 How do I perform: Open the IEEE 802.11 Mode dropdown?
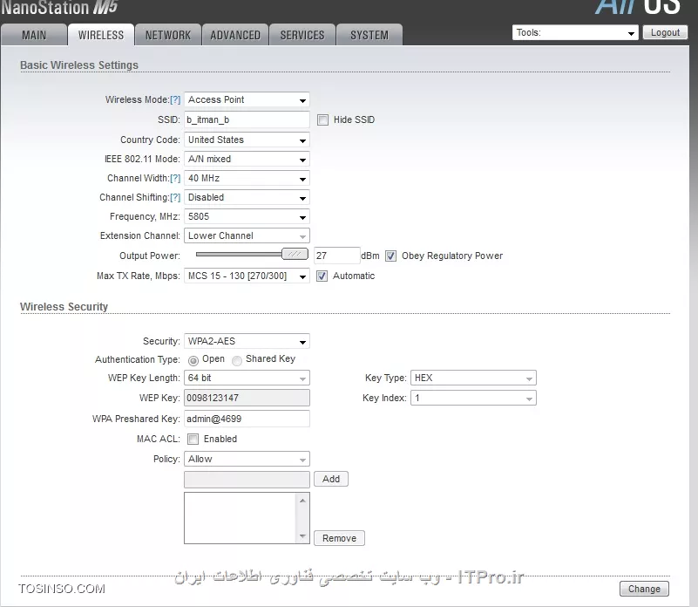247,159
